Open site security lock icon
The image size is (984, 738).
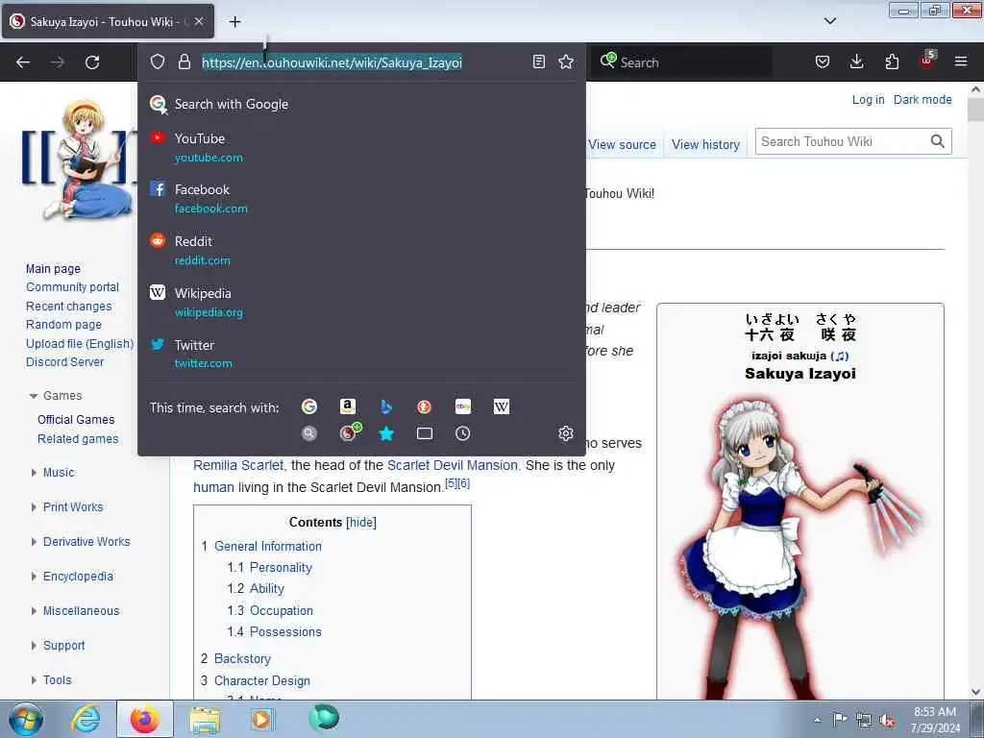[184, 61]
